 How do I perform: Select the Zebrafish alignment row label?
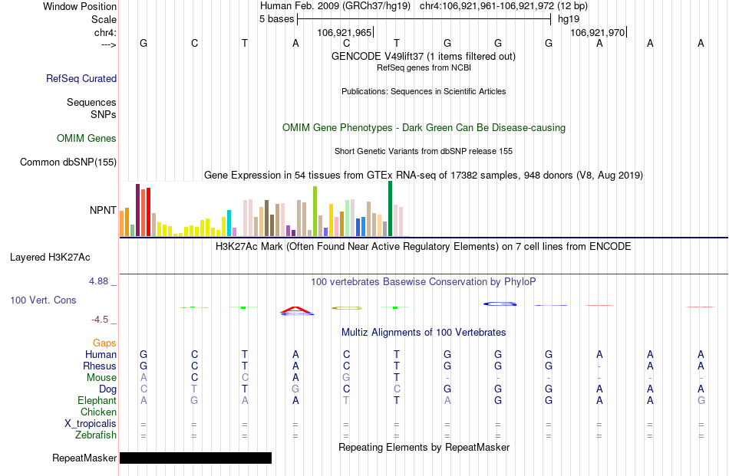pos(96,435)
